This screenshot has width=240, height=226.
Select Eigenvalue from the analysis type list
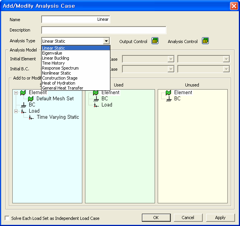click(x=52, y=53)
